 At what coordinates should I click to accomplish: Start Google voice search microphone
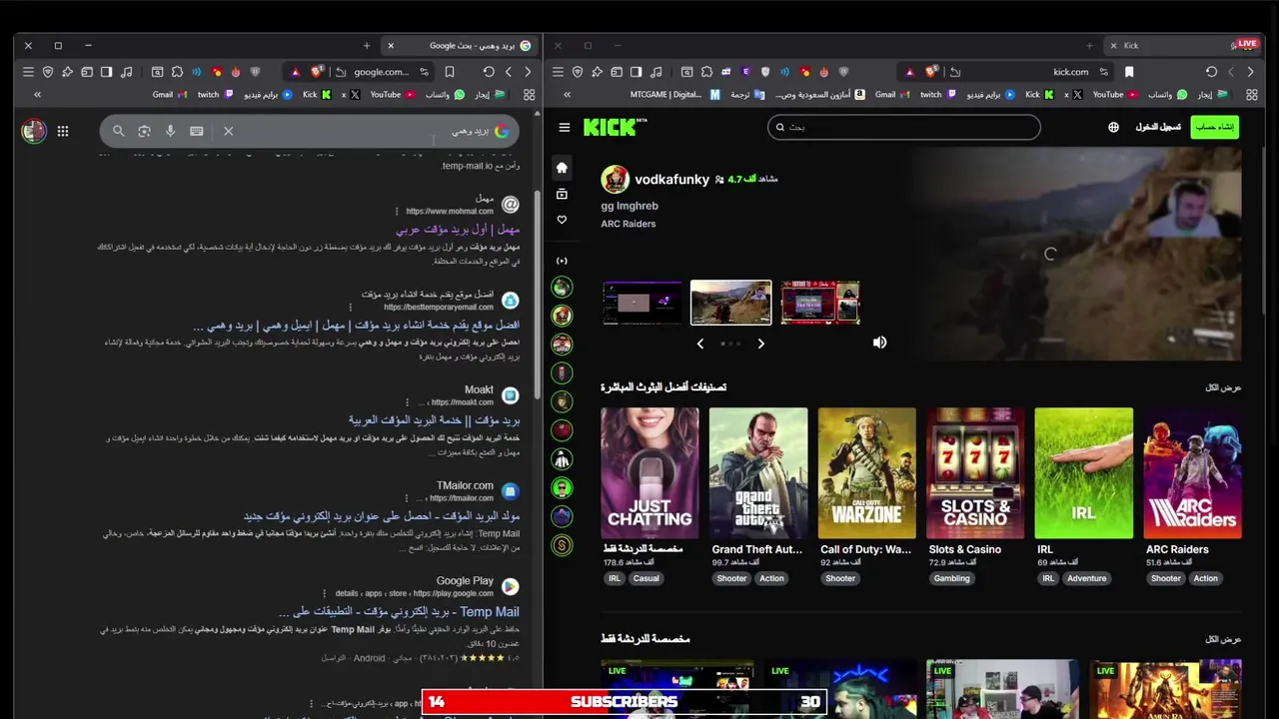[170, 131]
